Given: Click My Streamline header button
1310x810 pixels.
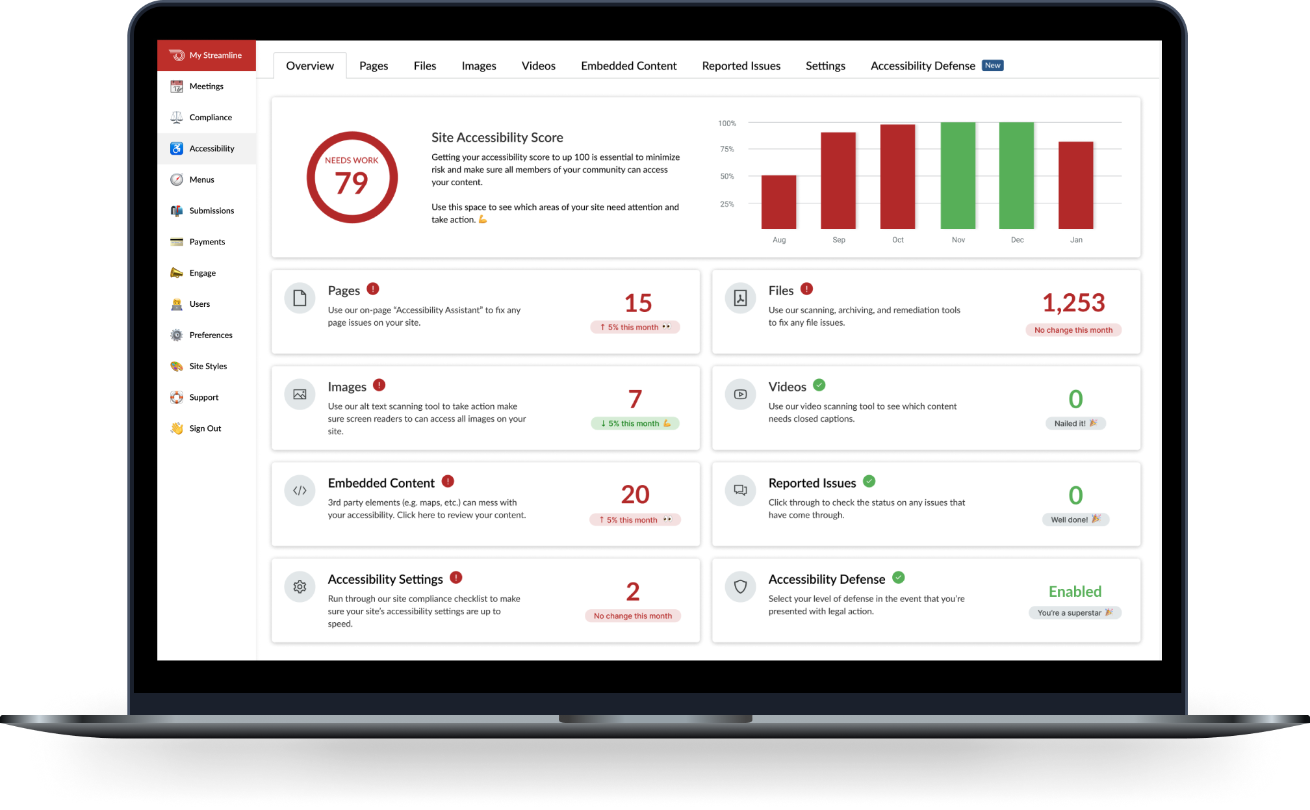Looking at the screenshot, I should coord(207,55).
